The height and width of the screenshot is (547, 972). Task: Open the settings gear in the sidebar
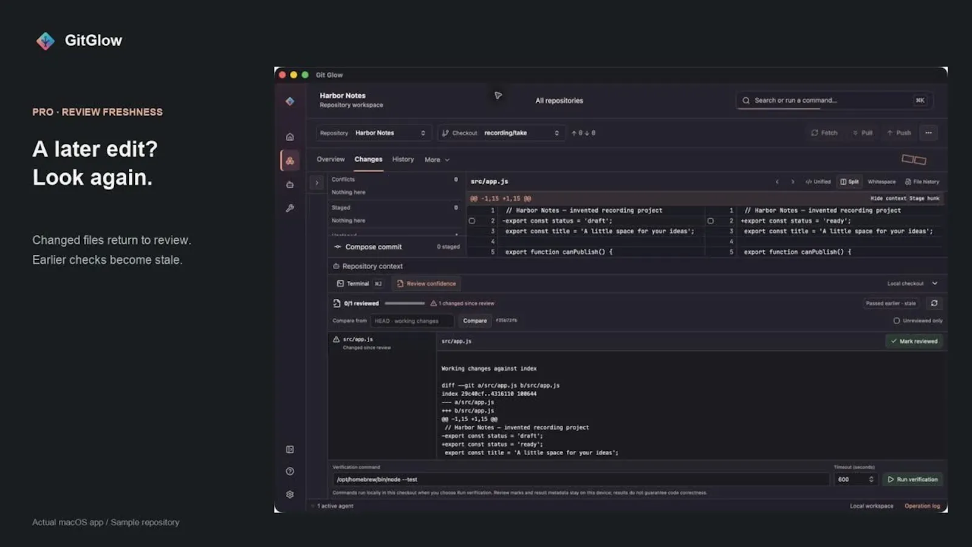tap(290, 494)
